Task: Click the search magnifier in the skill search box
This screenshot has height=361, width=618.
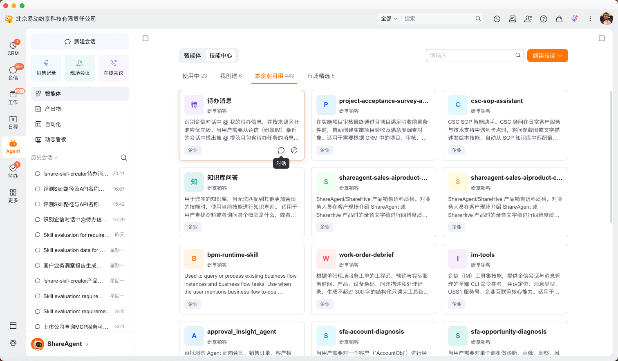Action: click(518, 56)
